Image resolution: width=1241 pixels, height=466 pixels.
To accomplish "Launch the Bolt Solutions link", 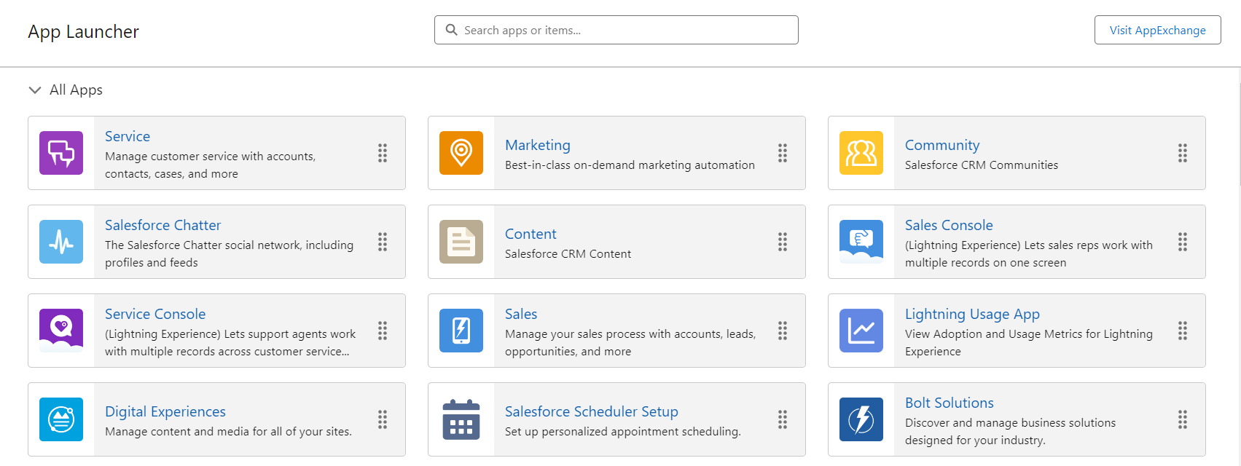I will point(950,403).
